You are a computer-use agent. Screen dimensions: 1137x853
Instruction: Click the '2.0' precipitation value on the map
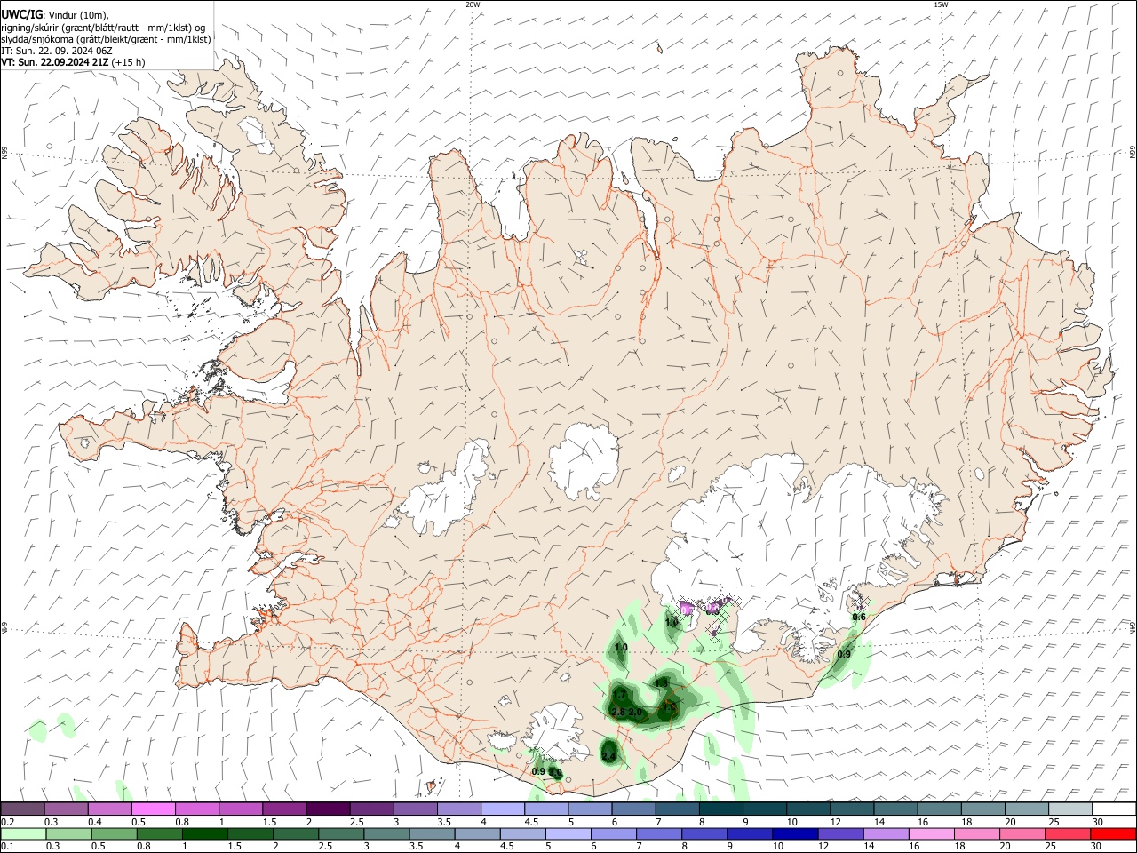pyautogui.click(x=635, y=712)
